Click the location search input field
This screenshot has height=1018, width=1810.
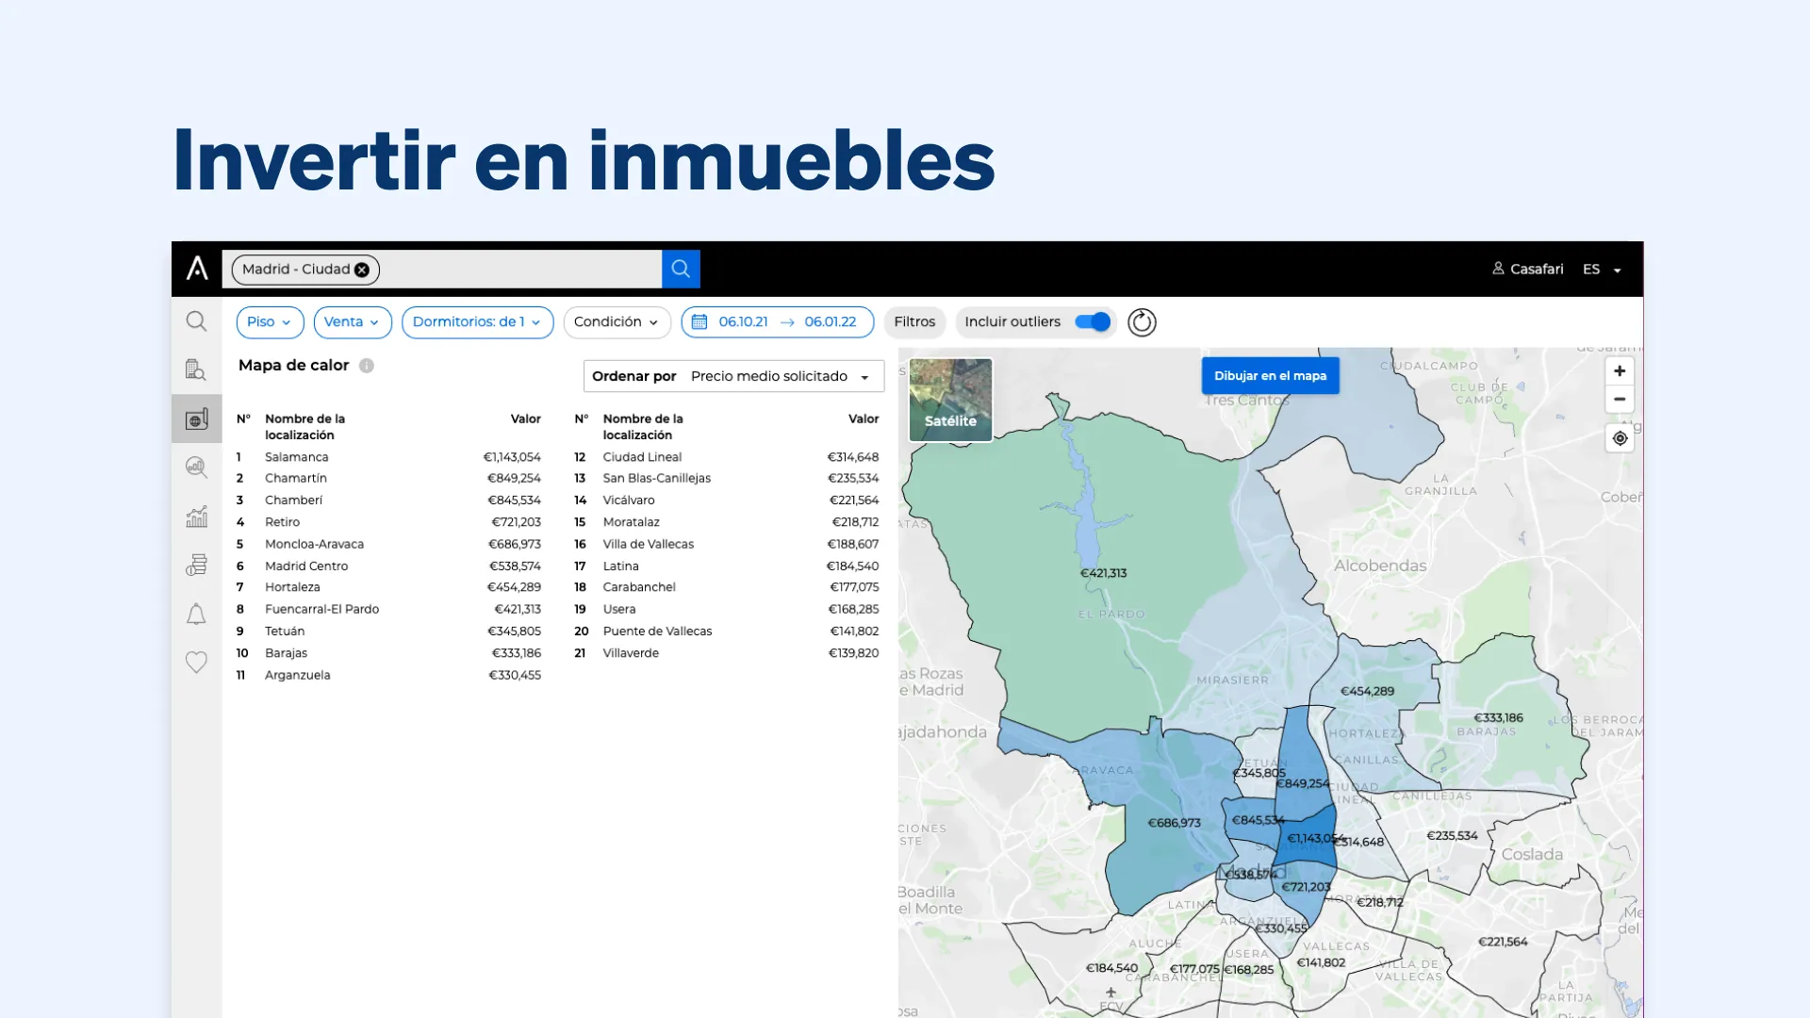tap(442, 269)
